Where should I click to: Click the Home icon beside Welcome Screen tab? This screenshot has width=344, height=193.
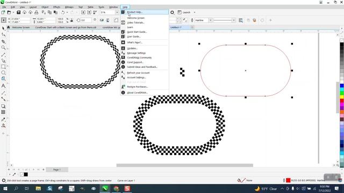coord(9,27)
